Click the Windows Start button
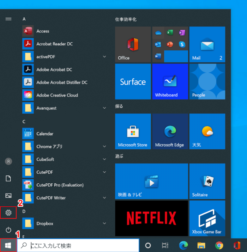 8,245
